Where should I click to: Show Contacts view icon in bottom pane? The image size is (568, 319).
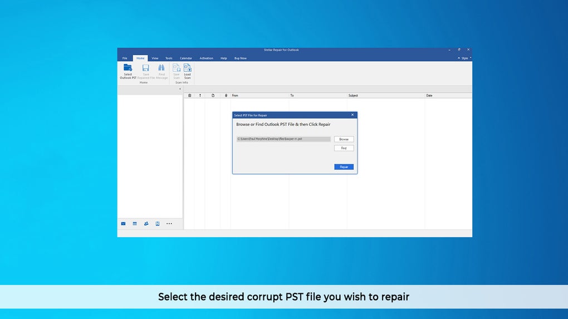pos(146,224)
